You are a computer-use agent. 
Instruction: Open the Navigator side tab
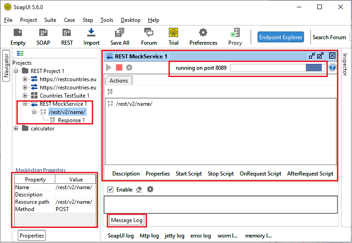[x=6, y=66]
